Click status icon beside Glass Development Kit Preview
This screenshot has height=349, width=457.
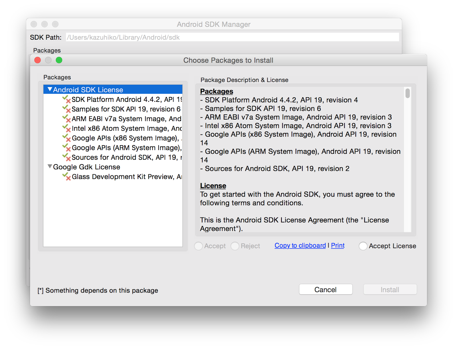pyautogui.click(x=67, y=177)
